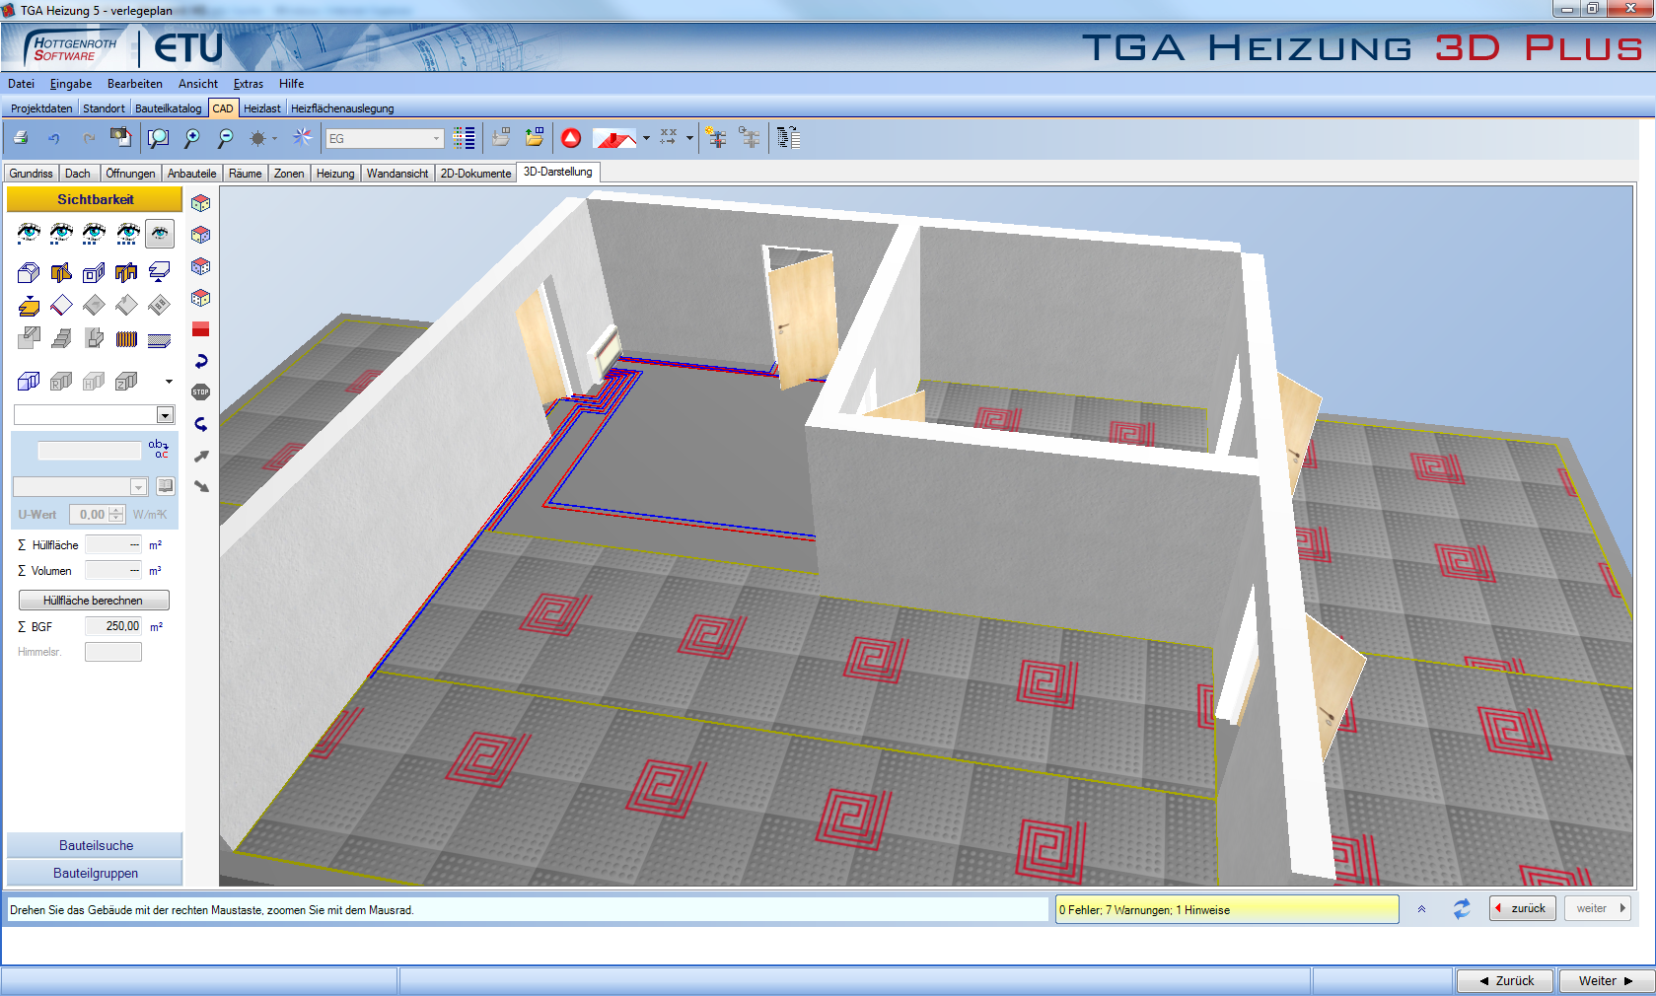Click the U-Wert stepper up arrow

(116, 510)
